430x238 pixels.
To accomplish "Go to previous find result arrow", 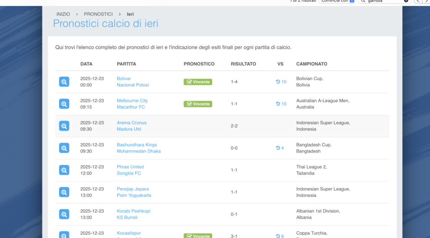I will (x=417, y=1).
